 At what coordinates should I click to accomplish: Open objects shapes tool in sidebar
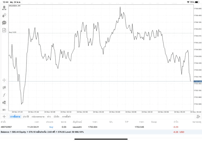point(4,102)
